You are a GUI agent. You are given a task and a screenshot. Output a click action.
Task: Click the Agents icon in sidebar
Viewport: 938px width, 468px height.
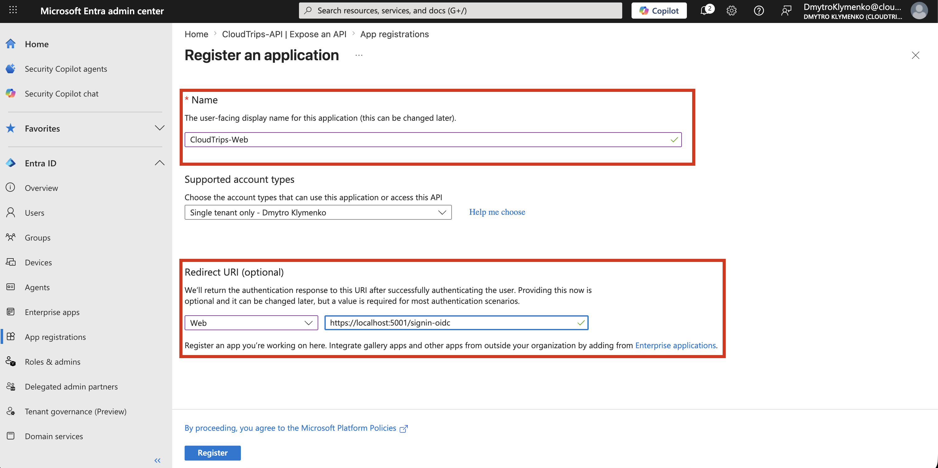pos(11,287)
